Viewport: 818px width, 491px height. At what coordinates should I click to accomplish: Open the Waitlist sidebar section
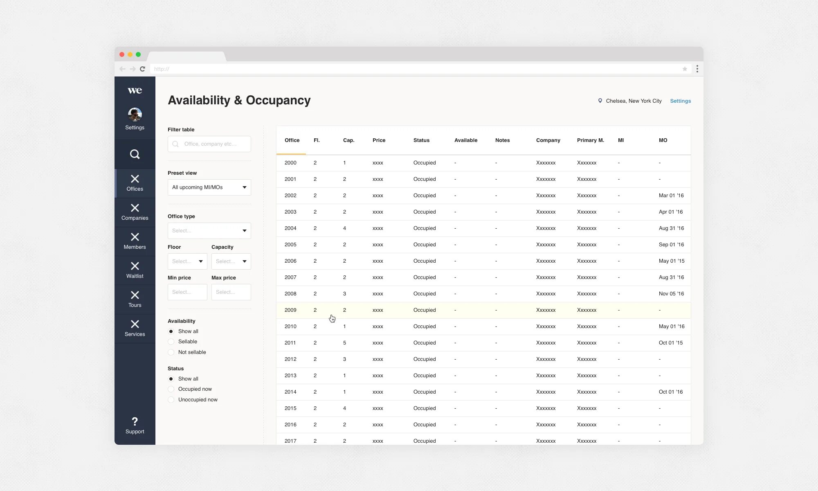pos(135,270)
